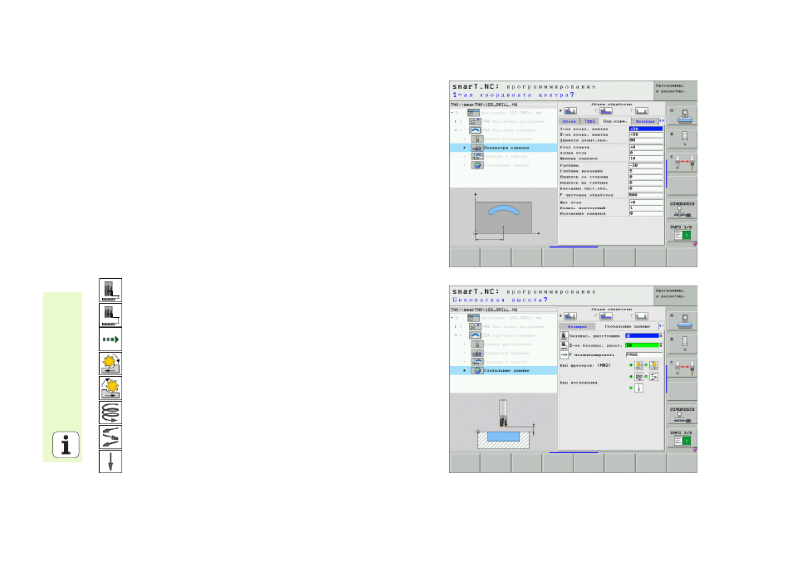Click the 1st center coordinate field (+50, highlighted)
This screenshot has height=561, width=792.
click(x=646, y=129)
